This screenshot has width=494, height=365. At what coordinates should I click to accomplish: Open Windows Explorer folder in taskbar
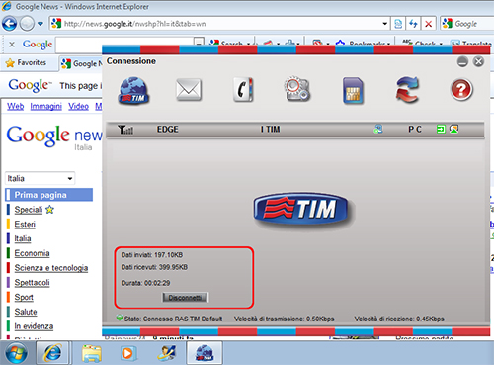(x=91, y=353)
